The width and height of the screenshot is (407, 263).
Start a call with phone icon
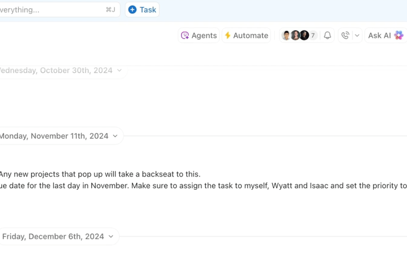coord(345,36)
